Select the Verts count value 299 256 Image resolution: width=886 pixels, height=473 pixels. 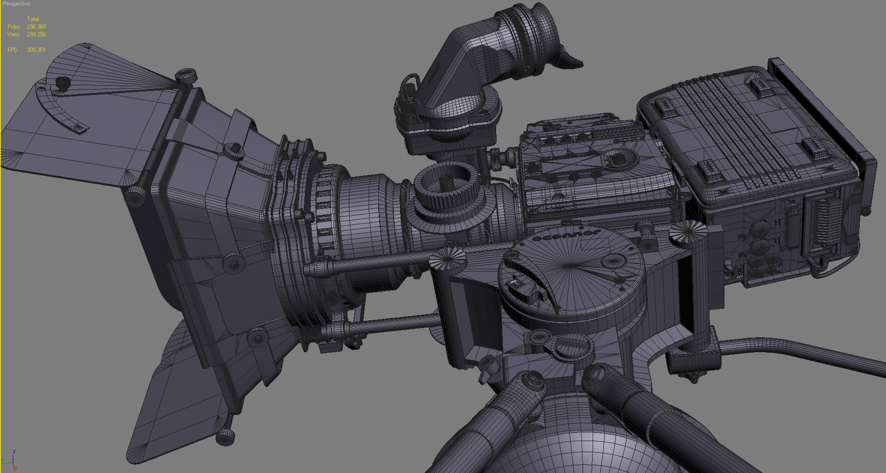pyautogui.click(x=36, y=35)
